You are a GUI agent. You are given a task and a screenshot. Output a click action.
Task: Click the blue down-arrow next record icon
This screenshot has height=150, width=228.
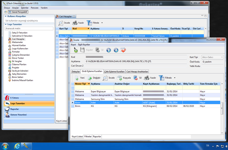116,50
